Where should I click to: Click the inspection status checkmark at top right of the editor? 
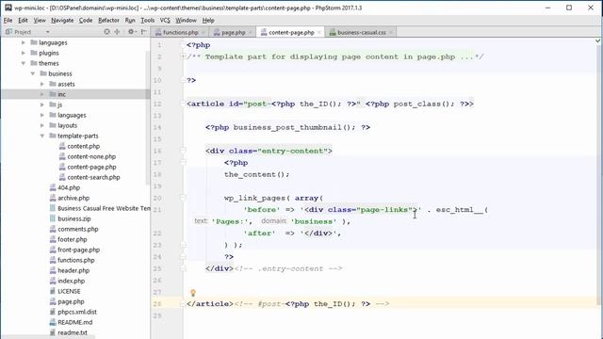(x=597, y=40)
